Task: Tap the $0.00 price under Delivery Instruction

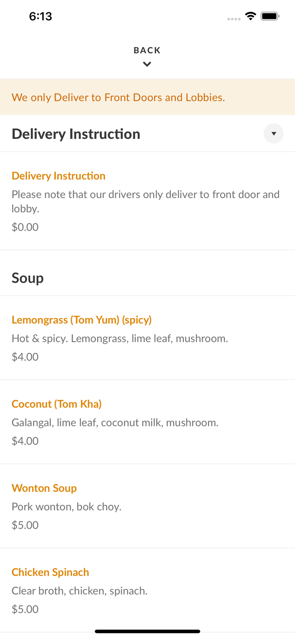Action: pyautogui.click(x=25, y=227)
